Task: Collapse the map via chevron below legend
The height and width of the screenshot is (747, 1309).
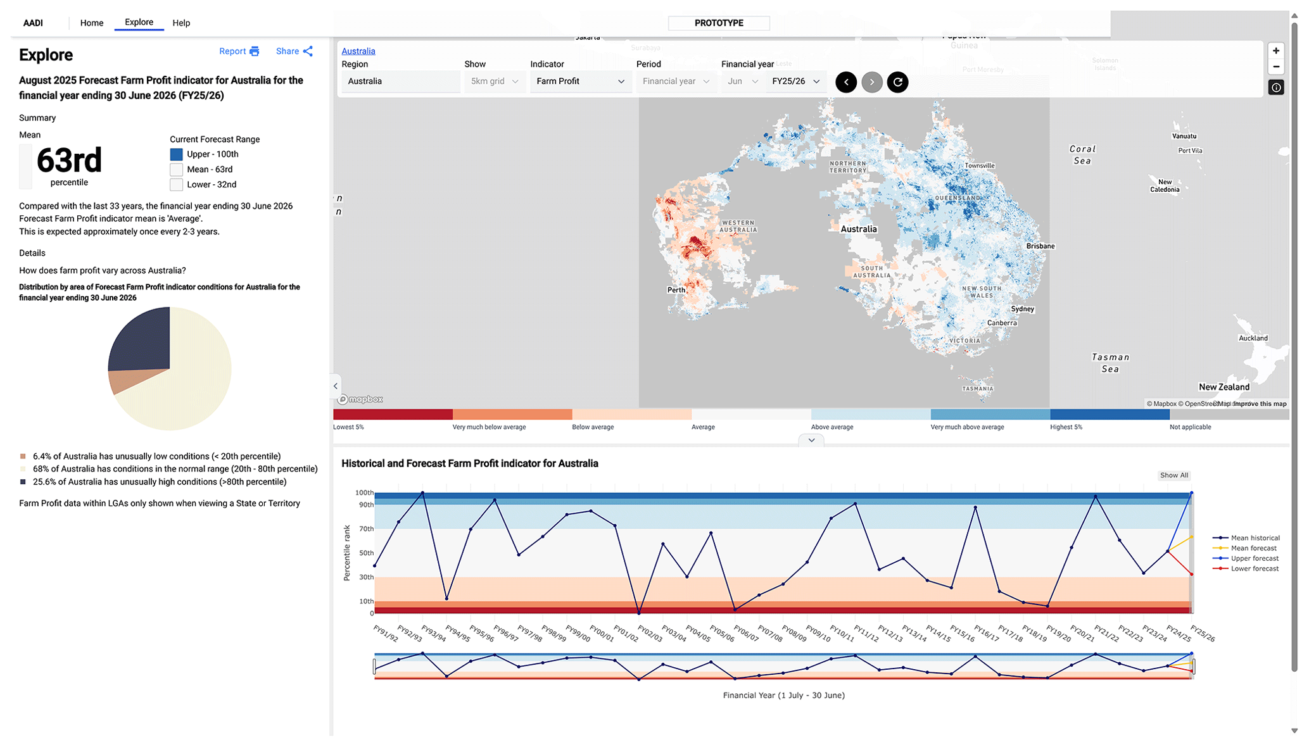Action: 811,440
